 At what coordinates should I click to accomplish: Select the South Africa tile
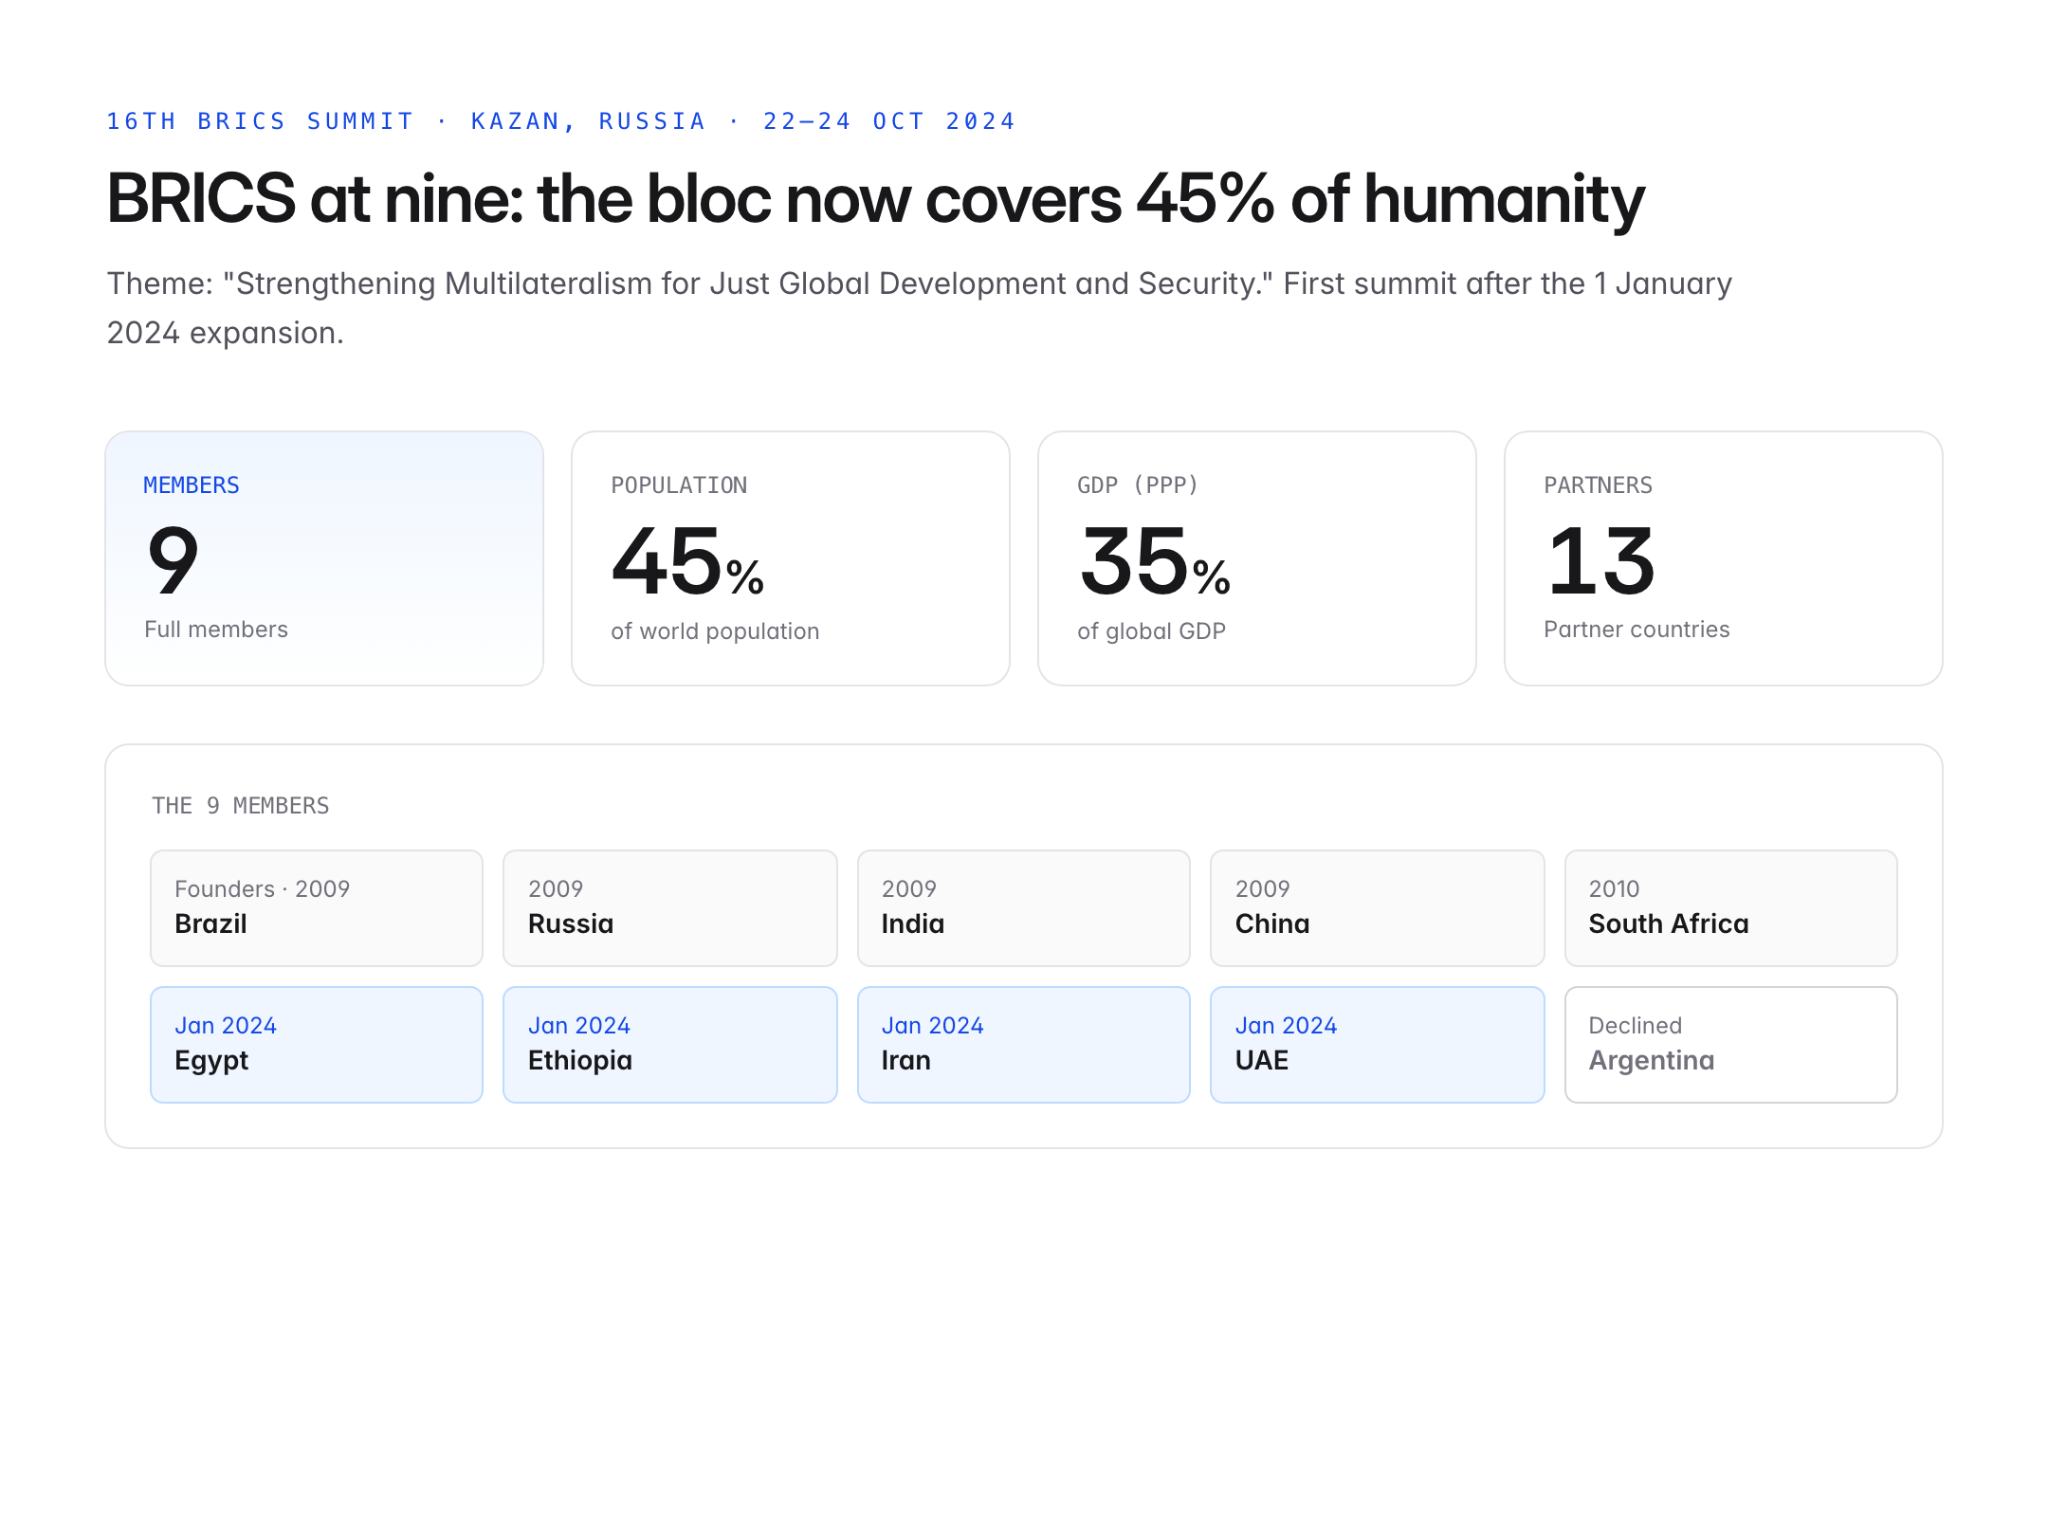pyautogui.click(x=1731, y=908)
